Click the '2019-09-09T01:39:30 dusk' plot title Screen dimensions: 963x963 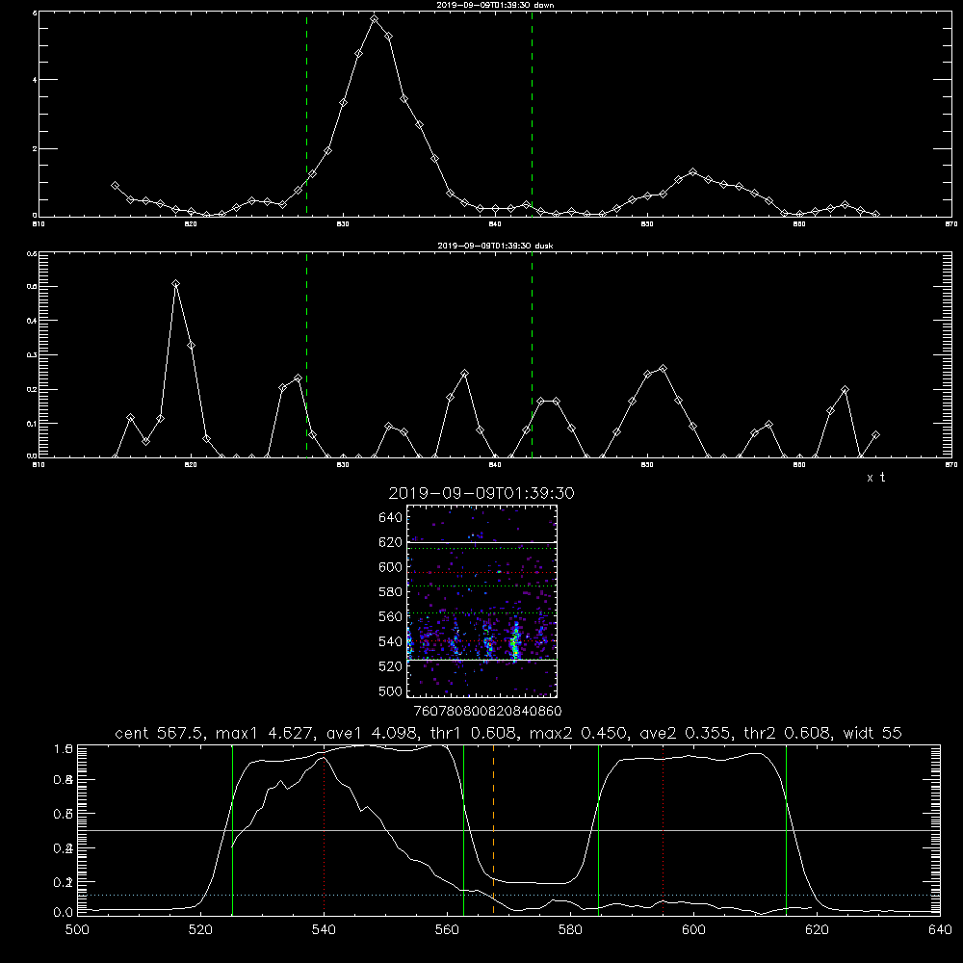pos(494,246)
